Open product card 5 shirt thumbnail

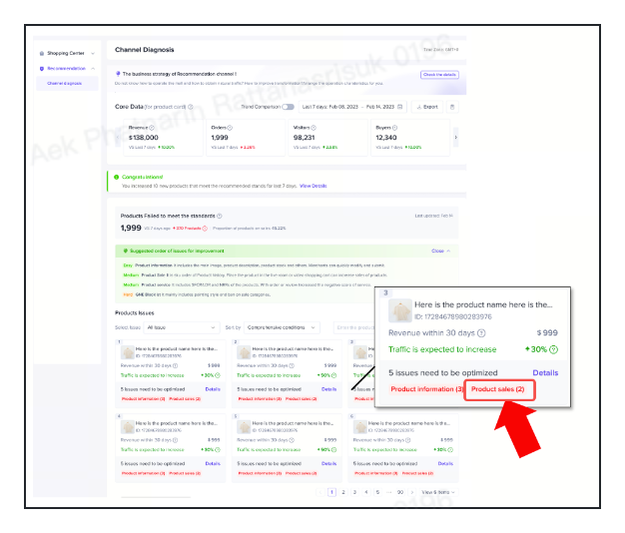coord(244,427)
